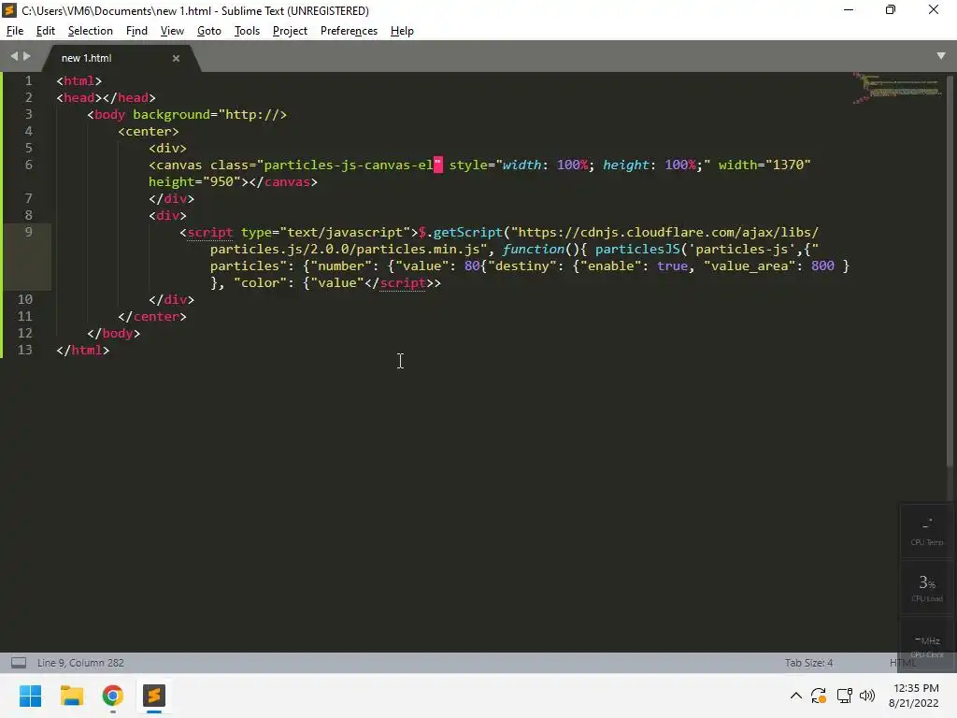Click line number 13 in gutter
This screenshot has height=718, width=957.
tap(24, 350)
